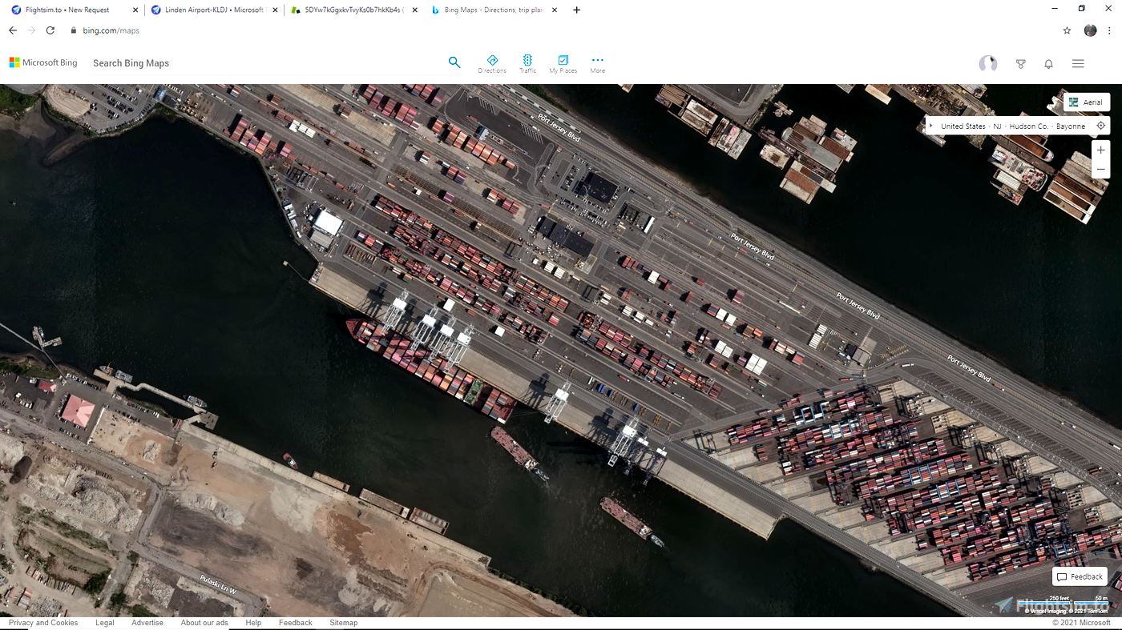Toggle the address bar bookmark star

[x=1067, y=30]
